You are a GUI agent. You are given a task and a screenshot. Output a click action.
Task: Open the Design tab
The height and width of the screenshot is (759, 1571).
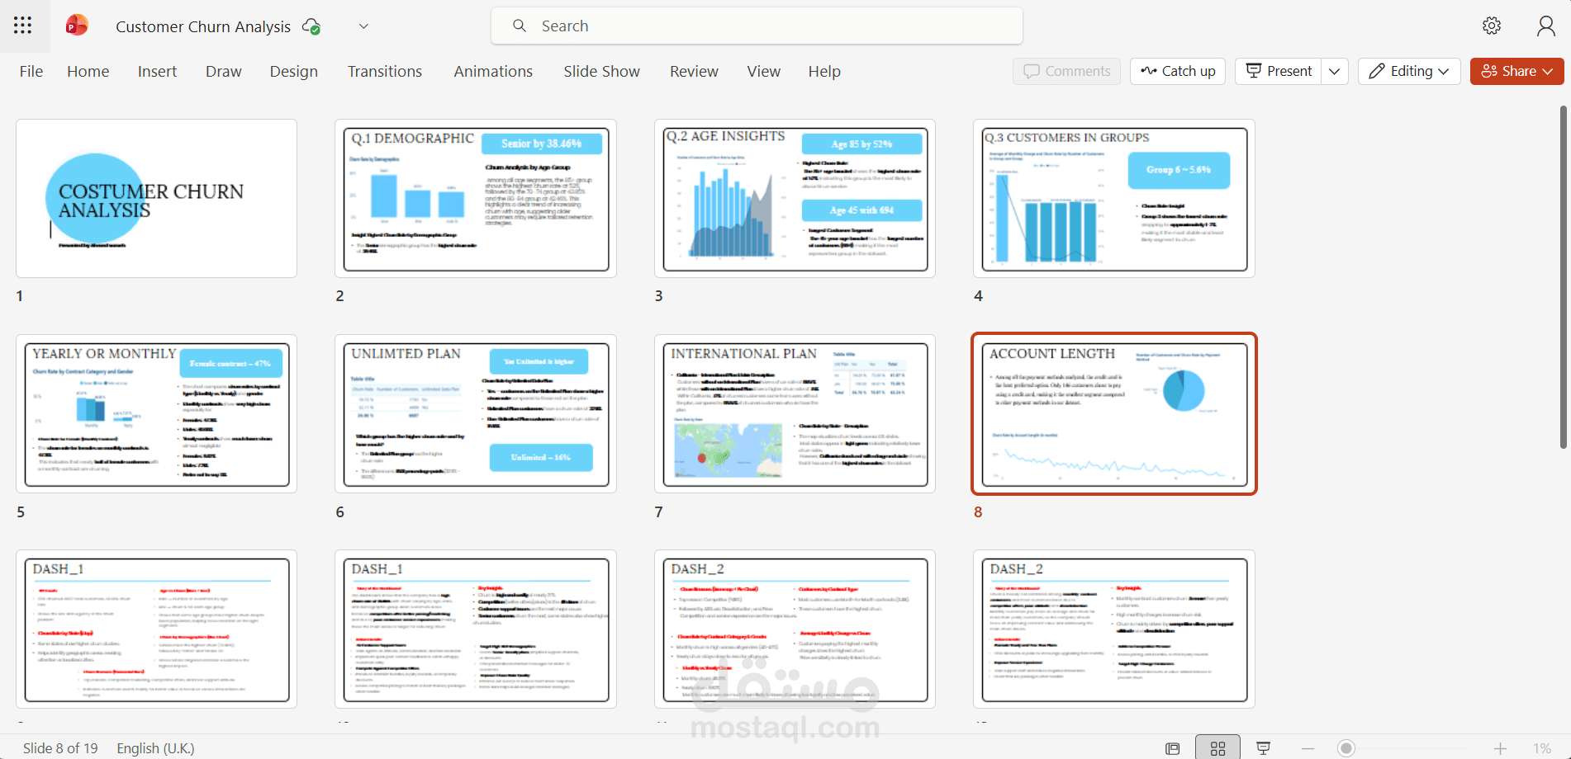click(x=294, y=72)
